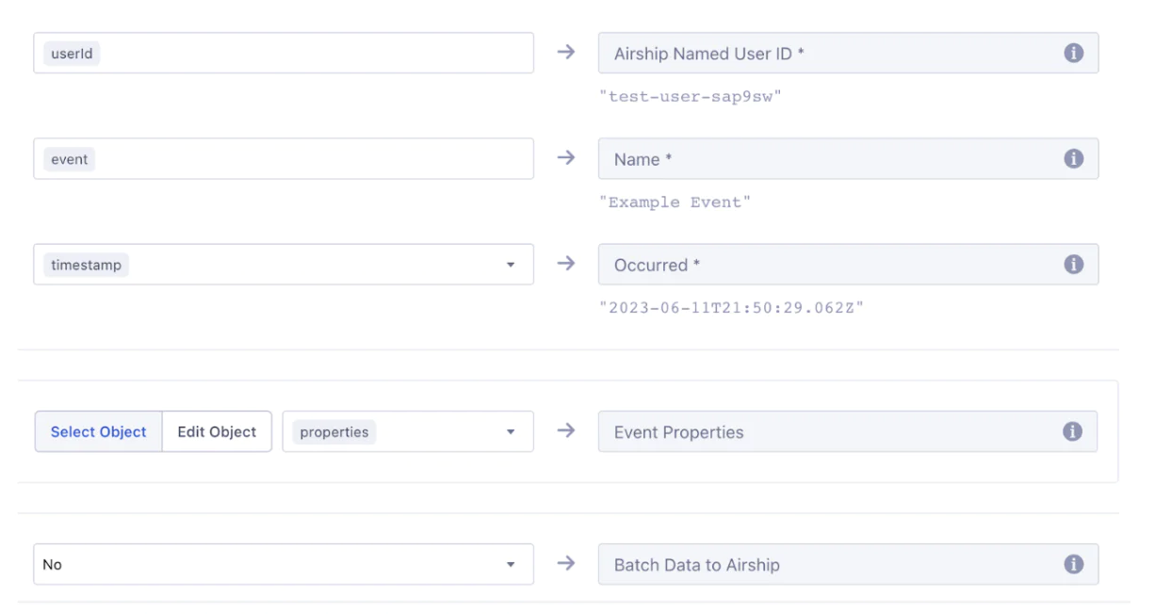Click the Event Properties destination field
This screenshot has height=614, width=1155.
(x=829, y=431)
